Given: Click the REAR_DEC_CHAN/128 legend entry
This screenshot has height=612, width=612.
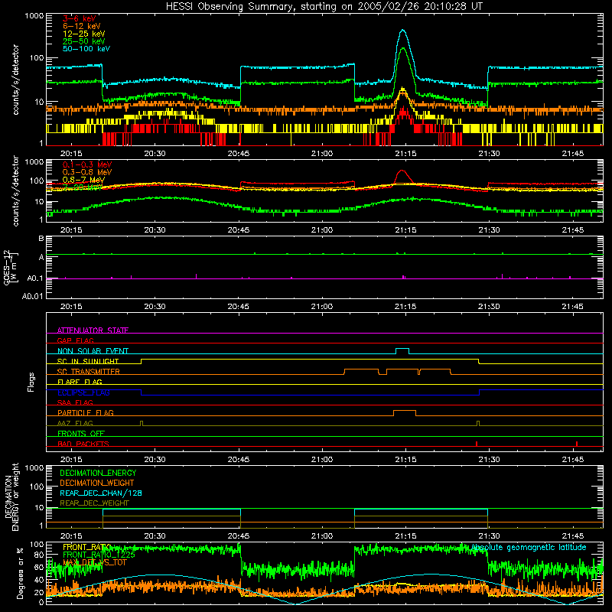Looking at the screenshot, I should (x=101, y=493).
